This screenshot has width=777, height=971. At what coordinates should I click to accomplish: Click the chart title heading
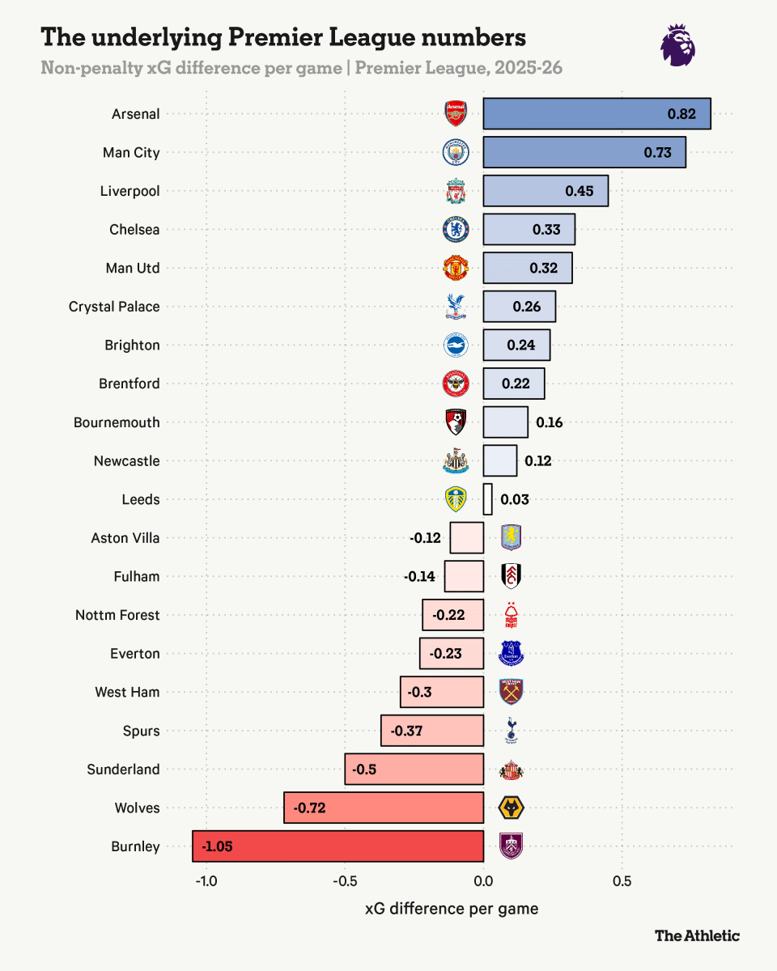[283, 37]
